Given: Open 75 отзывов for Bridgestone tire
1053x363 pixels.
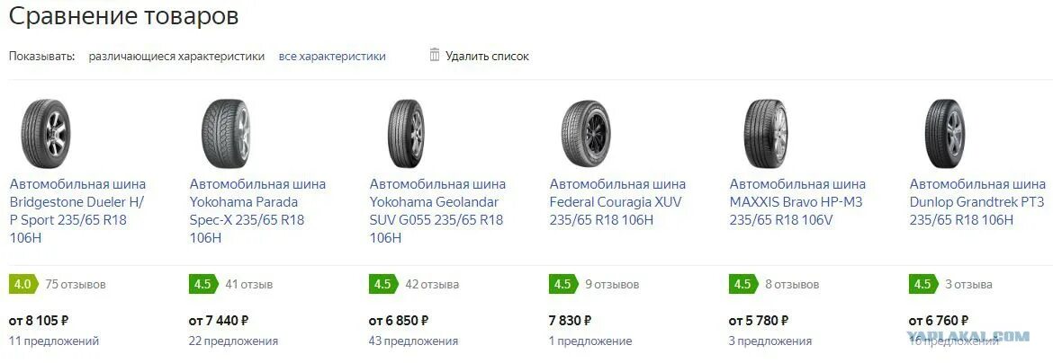Looking at the screenshot, I should click(76, 284).
